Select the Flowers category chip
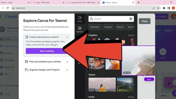 pos(108,27)
